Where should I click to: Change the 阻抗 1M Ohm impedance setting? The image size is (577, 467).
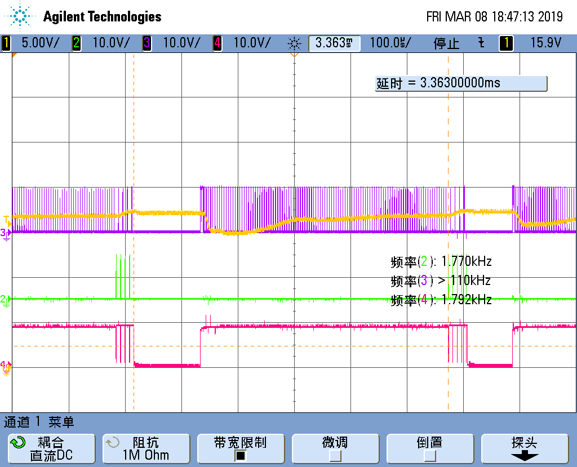point(146,448)
